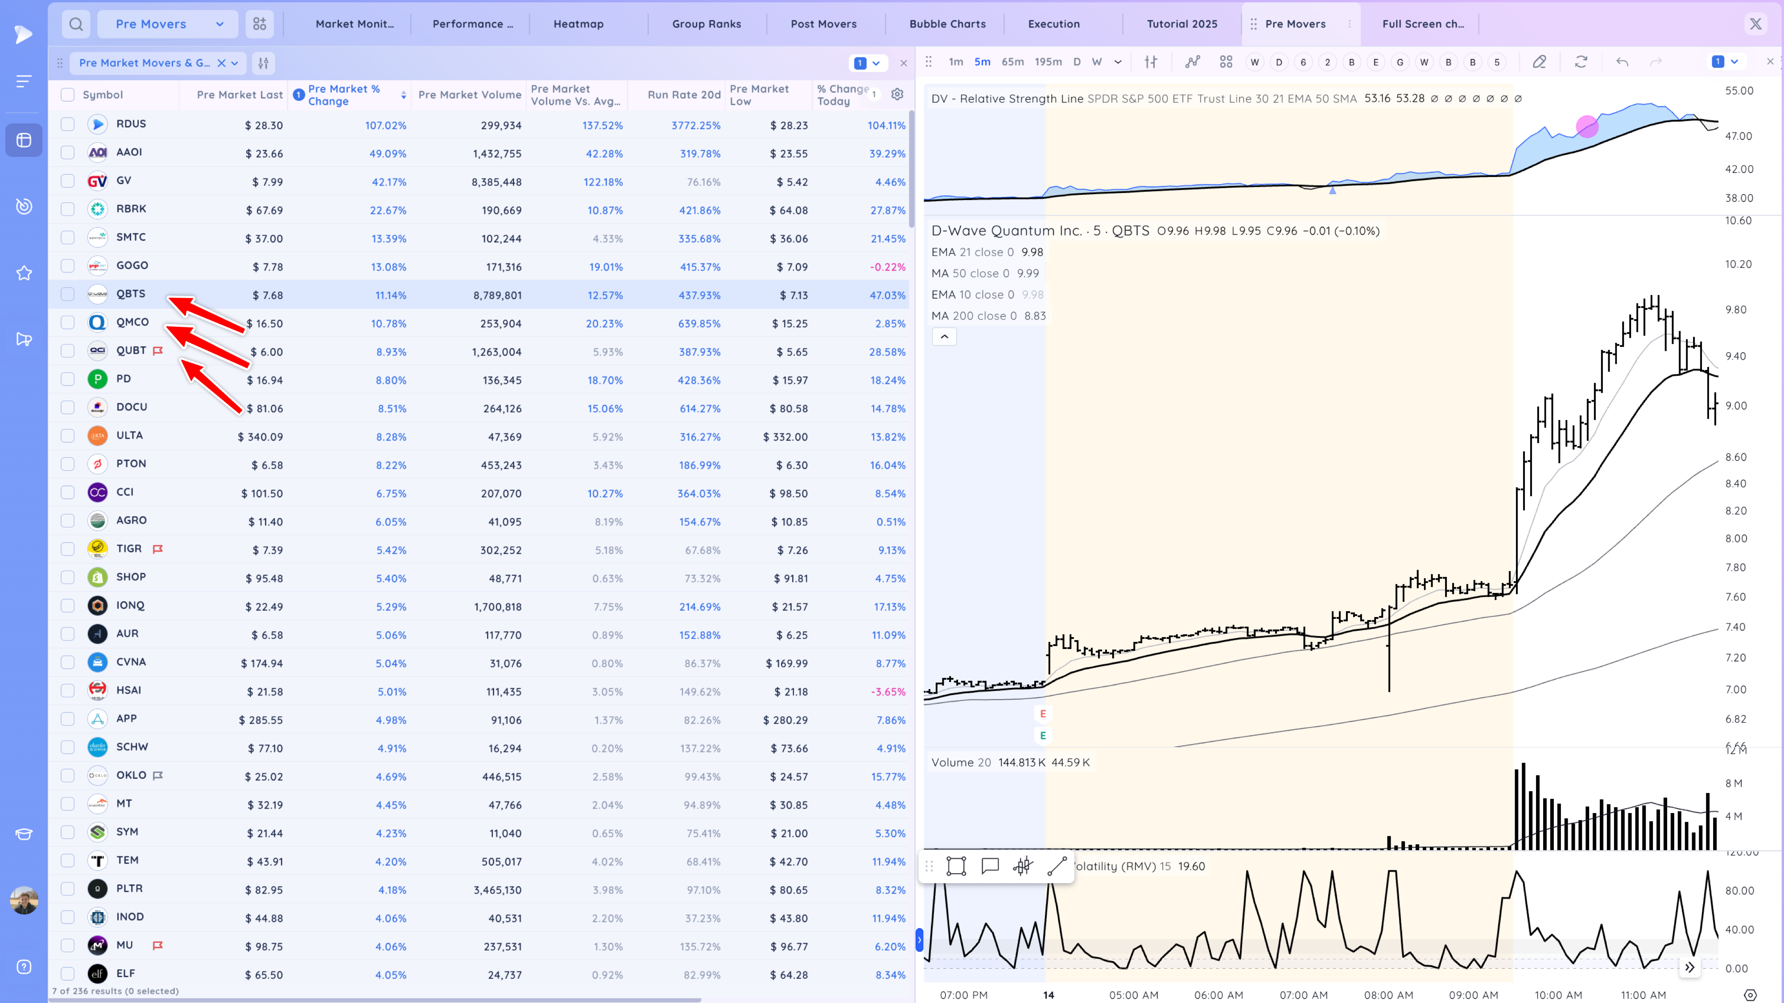Click the add widget layout icon

tap(260, 24)
